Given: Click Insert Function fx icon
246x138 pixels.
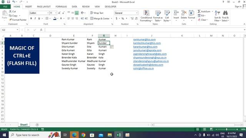Looking at the screenshot, I should click(x=41, y=30).
